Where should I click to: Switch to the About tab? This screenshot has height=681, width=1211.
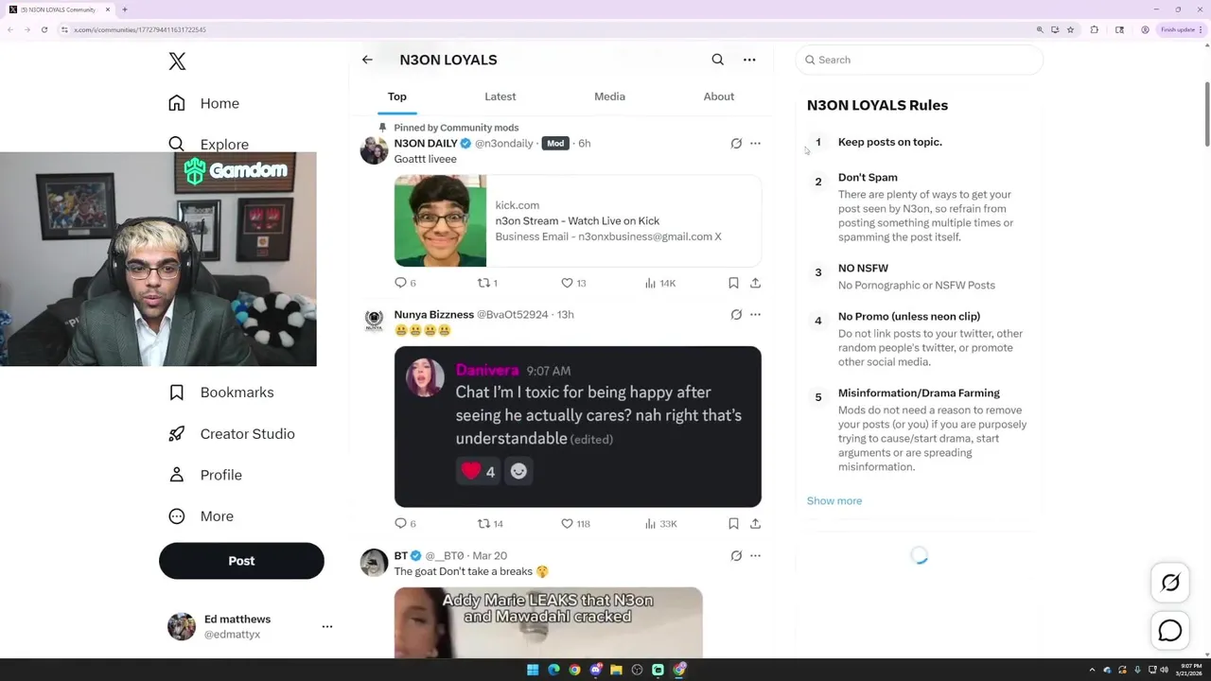(719, 96)
